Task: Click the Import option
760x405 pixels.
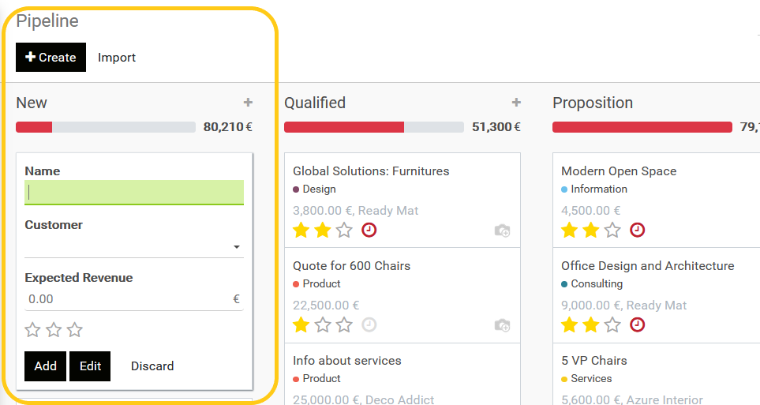Action: point(117,57)
